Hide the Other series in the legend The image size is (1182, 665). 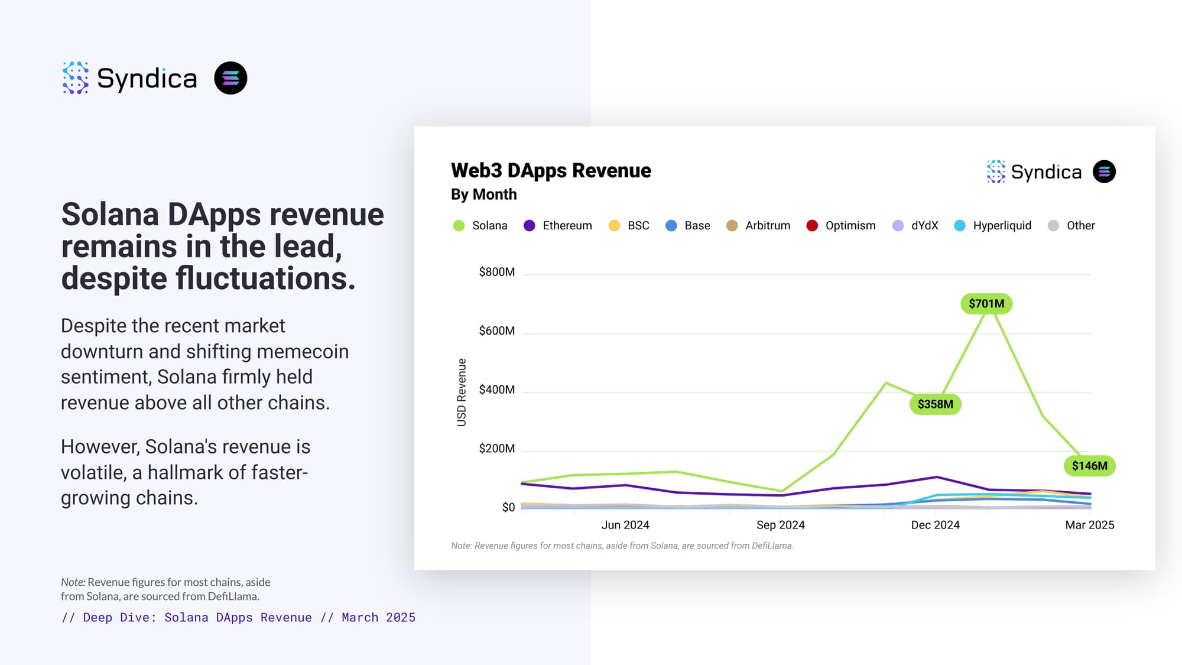1071,225
